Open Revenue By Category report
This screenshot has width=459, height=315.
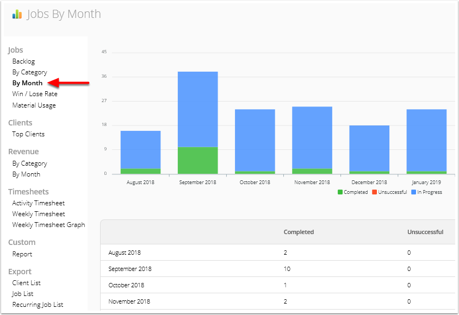pyautogui.click(x=29, y=163)
